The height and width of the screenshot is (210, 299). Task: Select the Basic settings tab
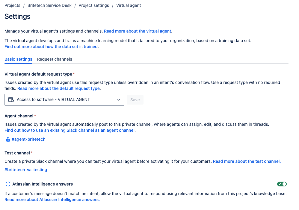click(18, 59)
